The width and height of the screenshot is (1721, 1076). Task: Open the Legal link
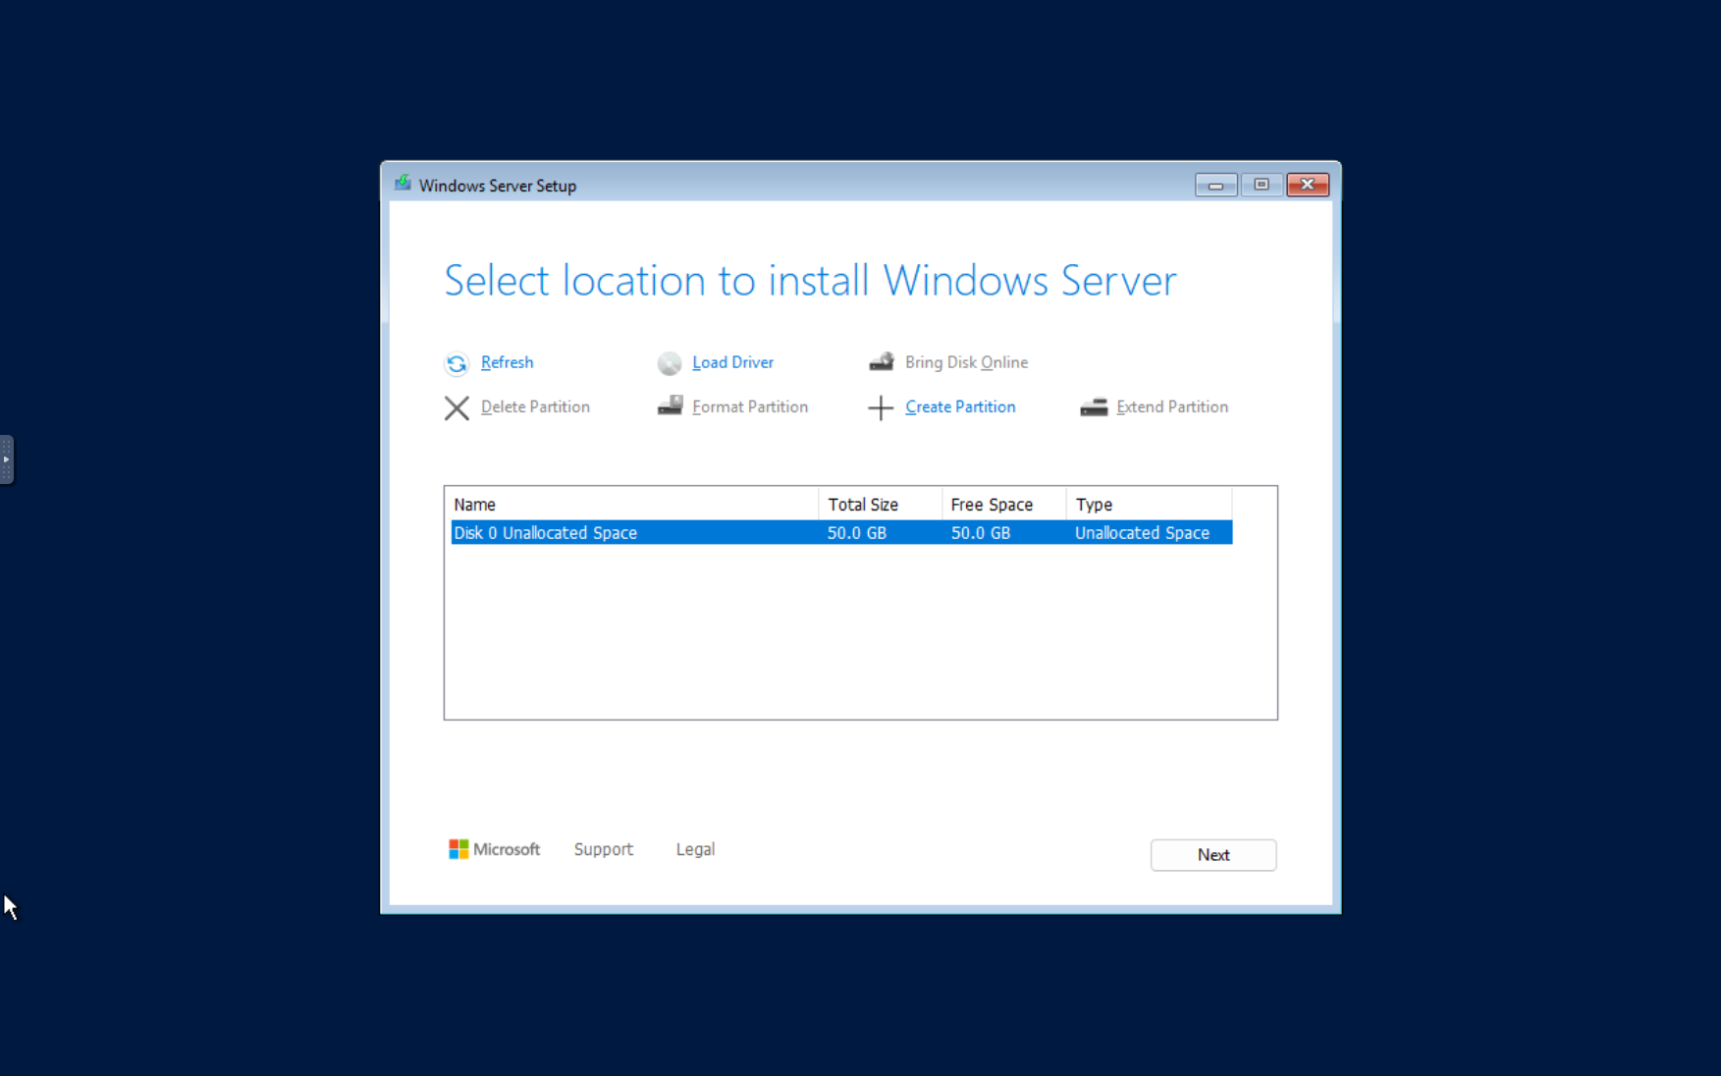(x=694, y=849)
